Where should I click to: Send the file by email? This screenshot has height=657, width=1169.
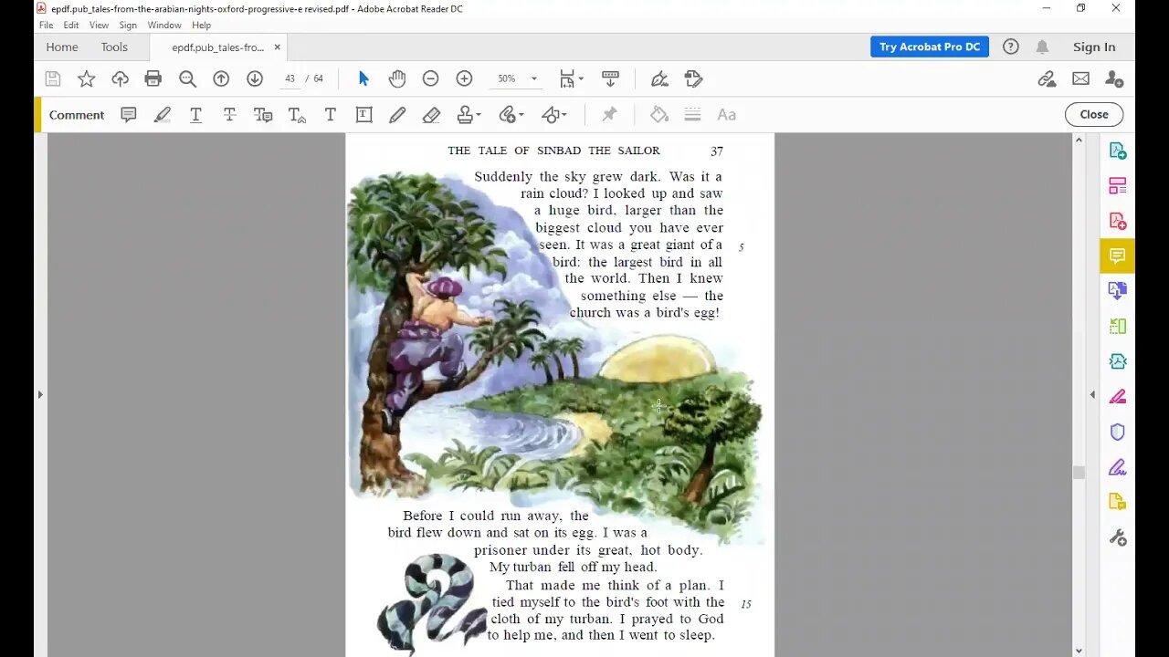(1080, 78)
